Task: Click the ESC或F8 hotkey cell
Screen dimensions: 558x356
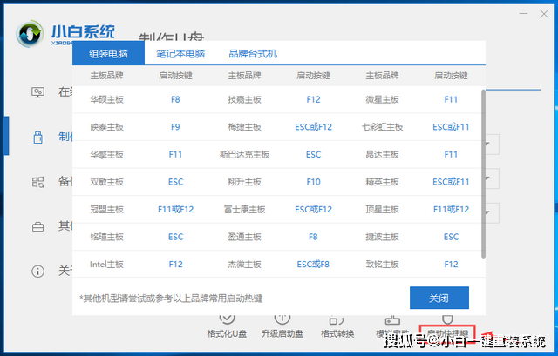Action: coord(313,265)
